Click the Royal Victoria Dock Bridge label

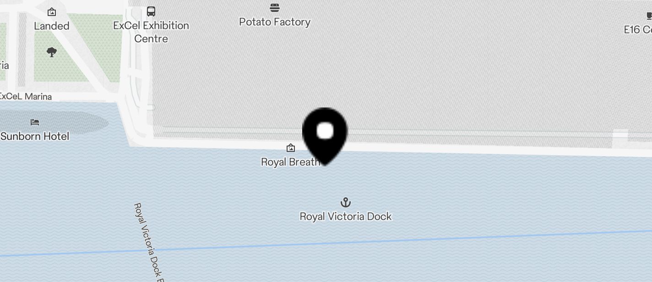(x=149, y=243)
